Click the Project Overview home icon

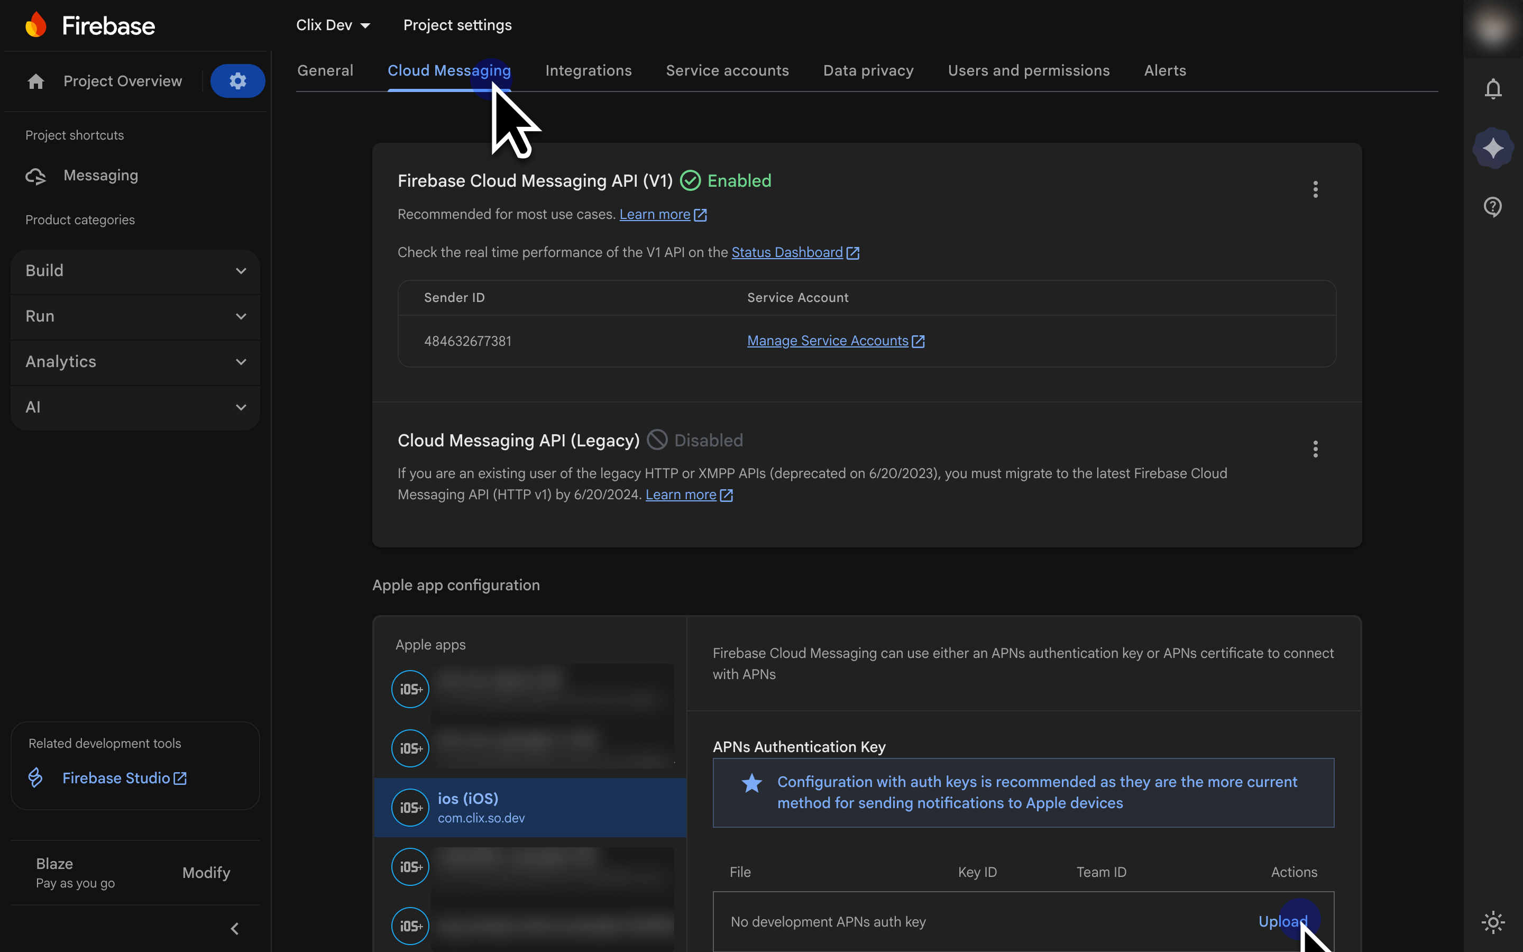[x=36, y=81]
